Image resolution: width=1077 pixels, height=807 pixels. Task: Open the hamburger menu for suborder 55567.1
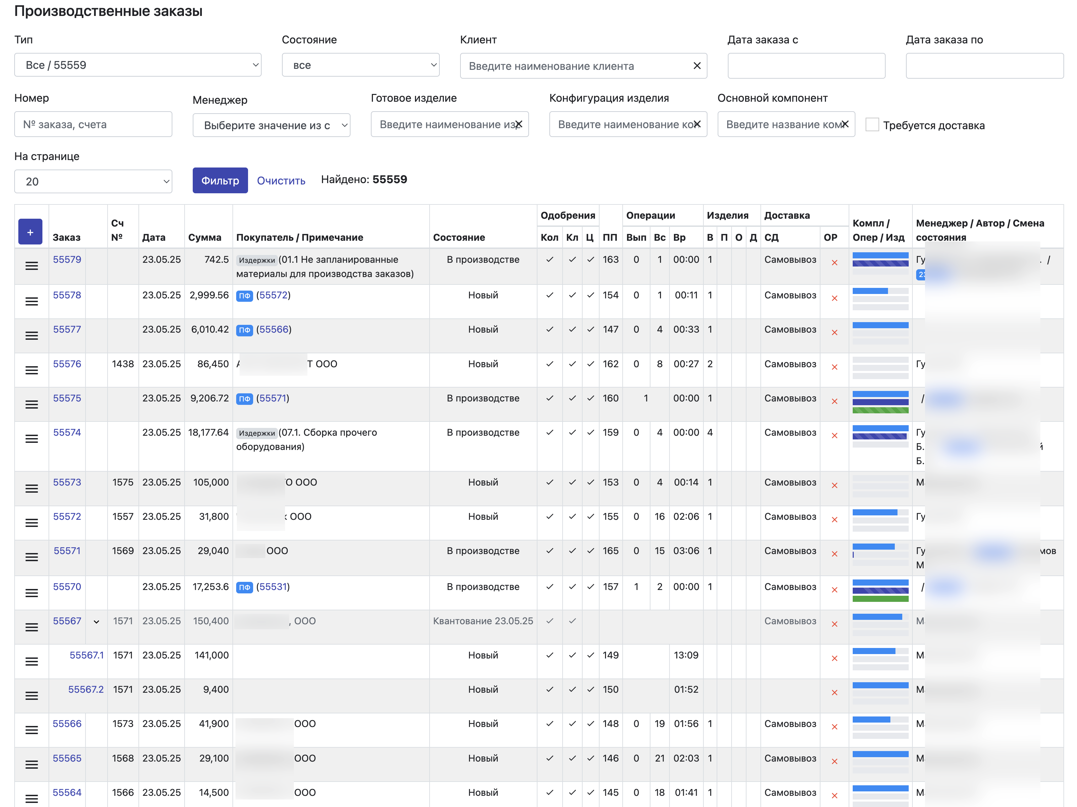click(32, 662)
